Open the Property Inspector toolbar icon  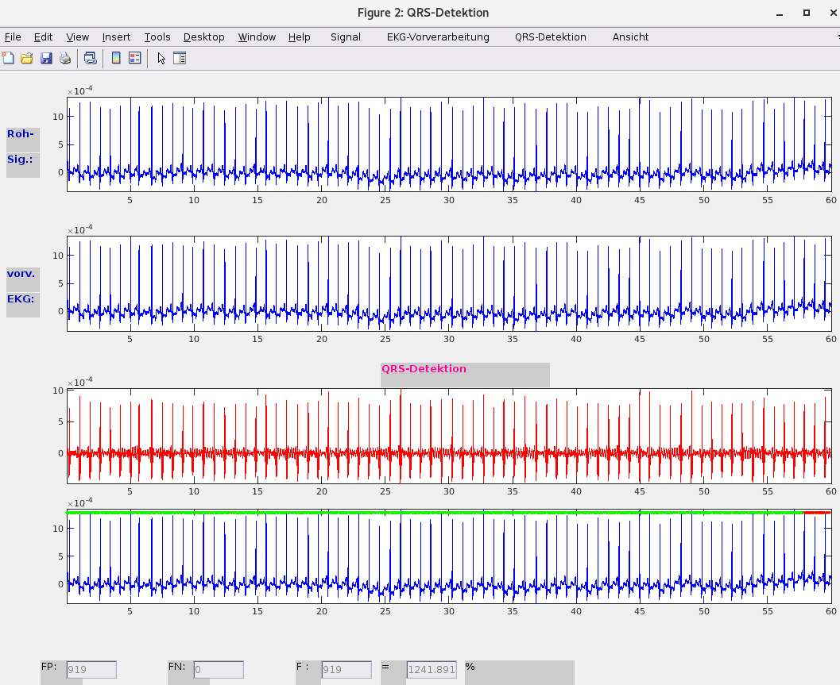[x=180, y=58]
